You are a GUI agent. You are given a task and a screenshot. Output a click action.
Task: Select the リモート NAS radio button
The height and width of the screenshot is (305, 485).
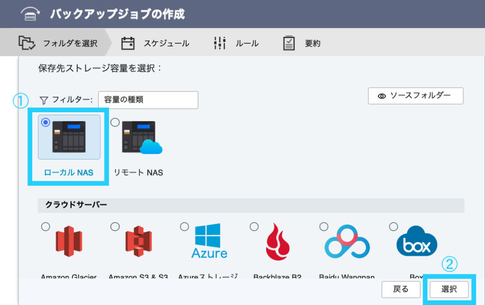[115, 123]
